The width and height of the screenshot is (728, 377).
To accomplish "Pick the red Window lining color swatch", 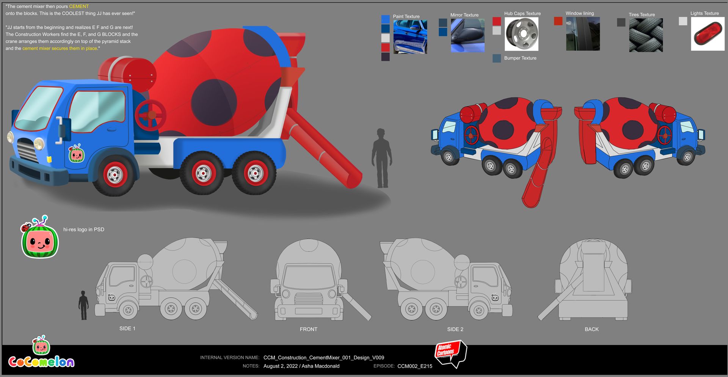I will (x=558, y=21).
